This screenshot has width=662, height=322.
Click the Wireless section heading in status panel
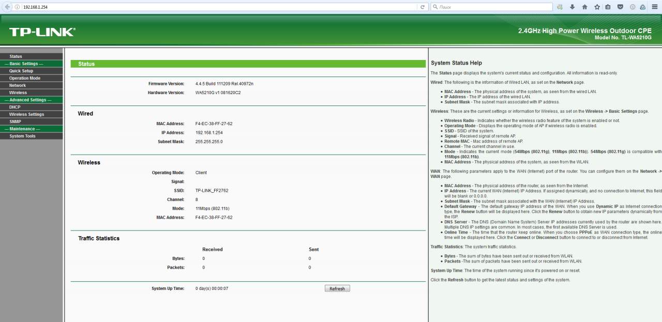[89, 162]
